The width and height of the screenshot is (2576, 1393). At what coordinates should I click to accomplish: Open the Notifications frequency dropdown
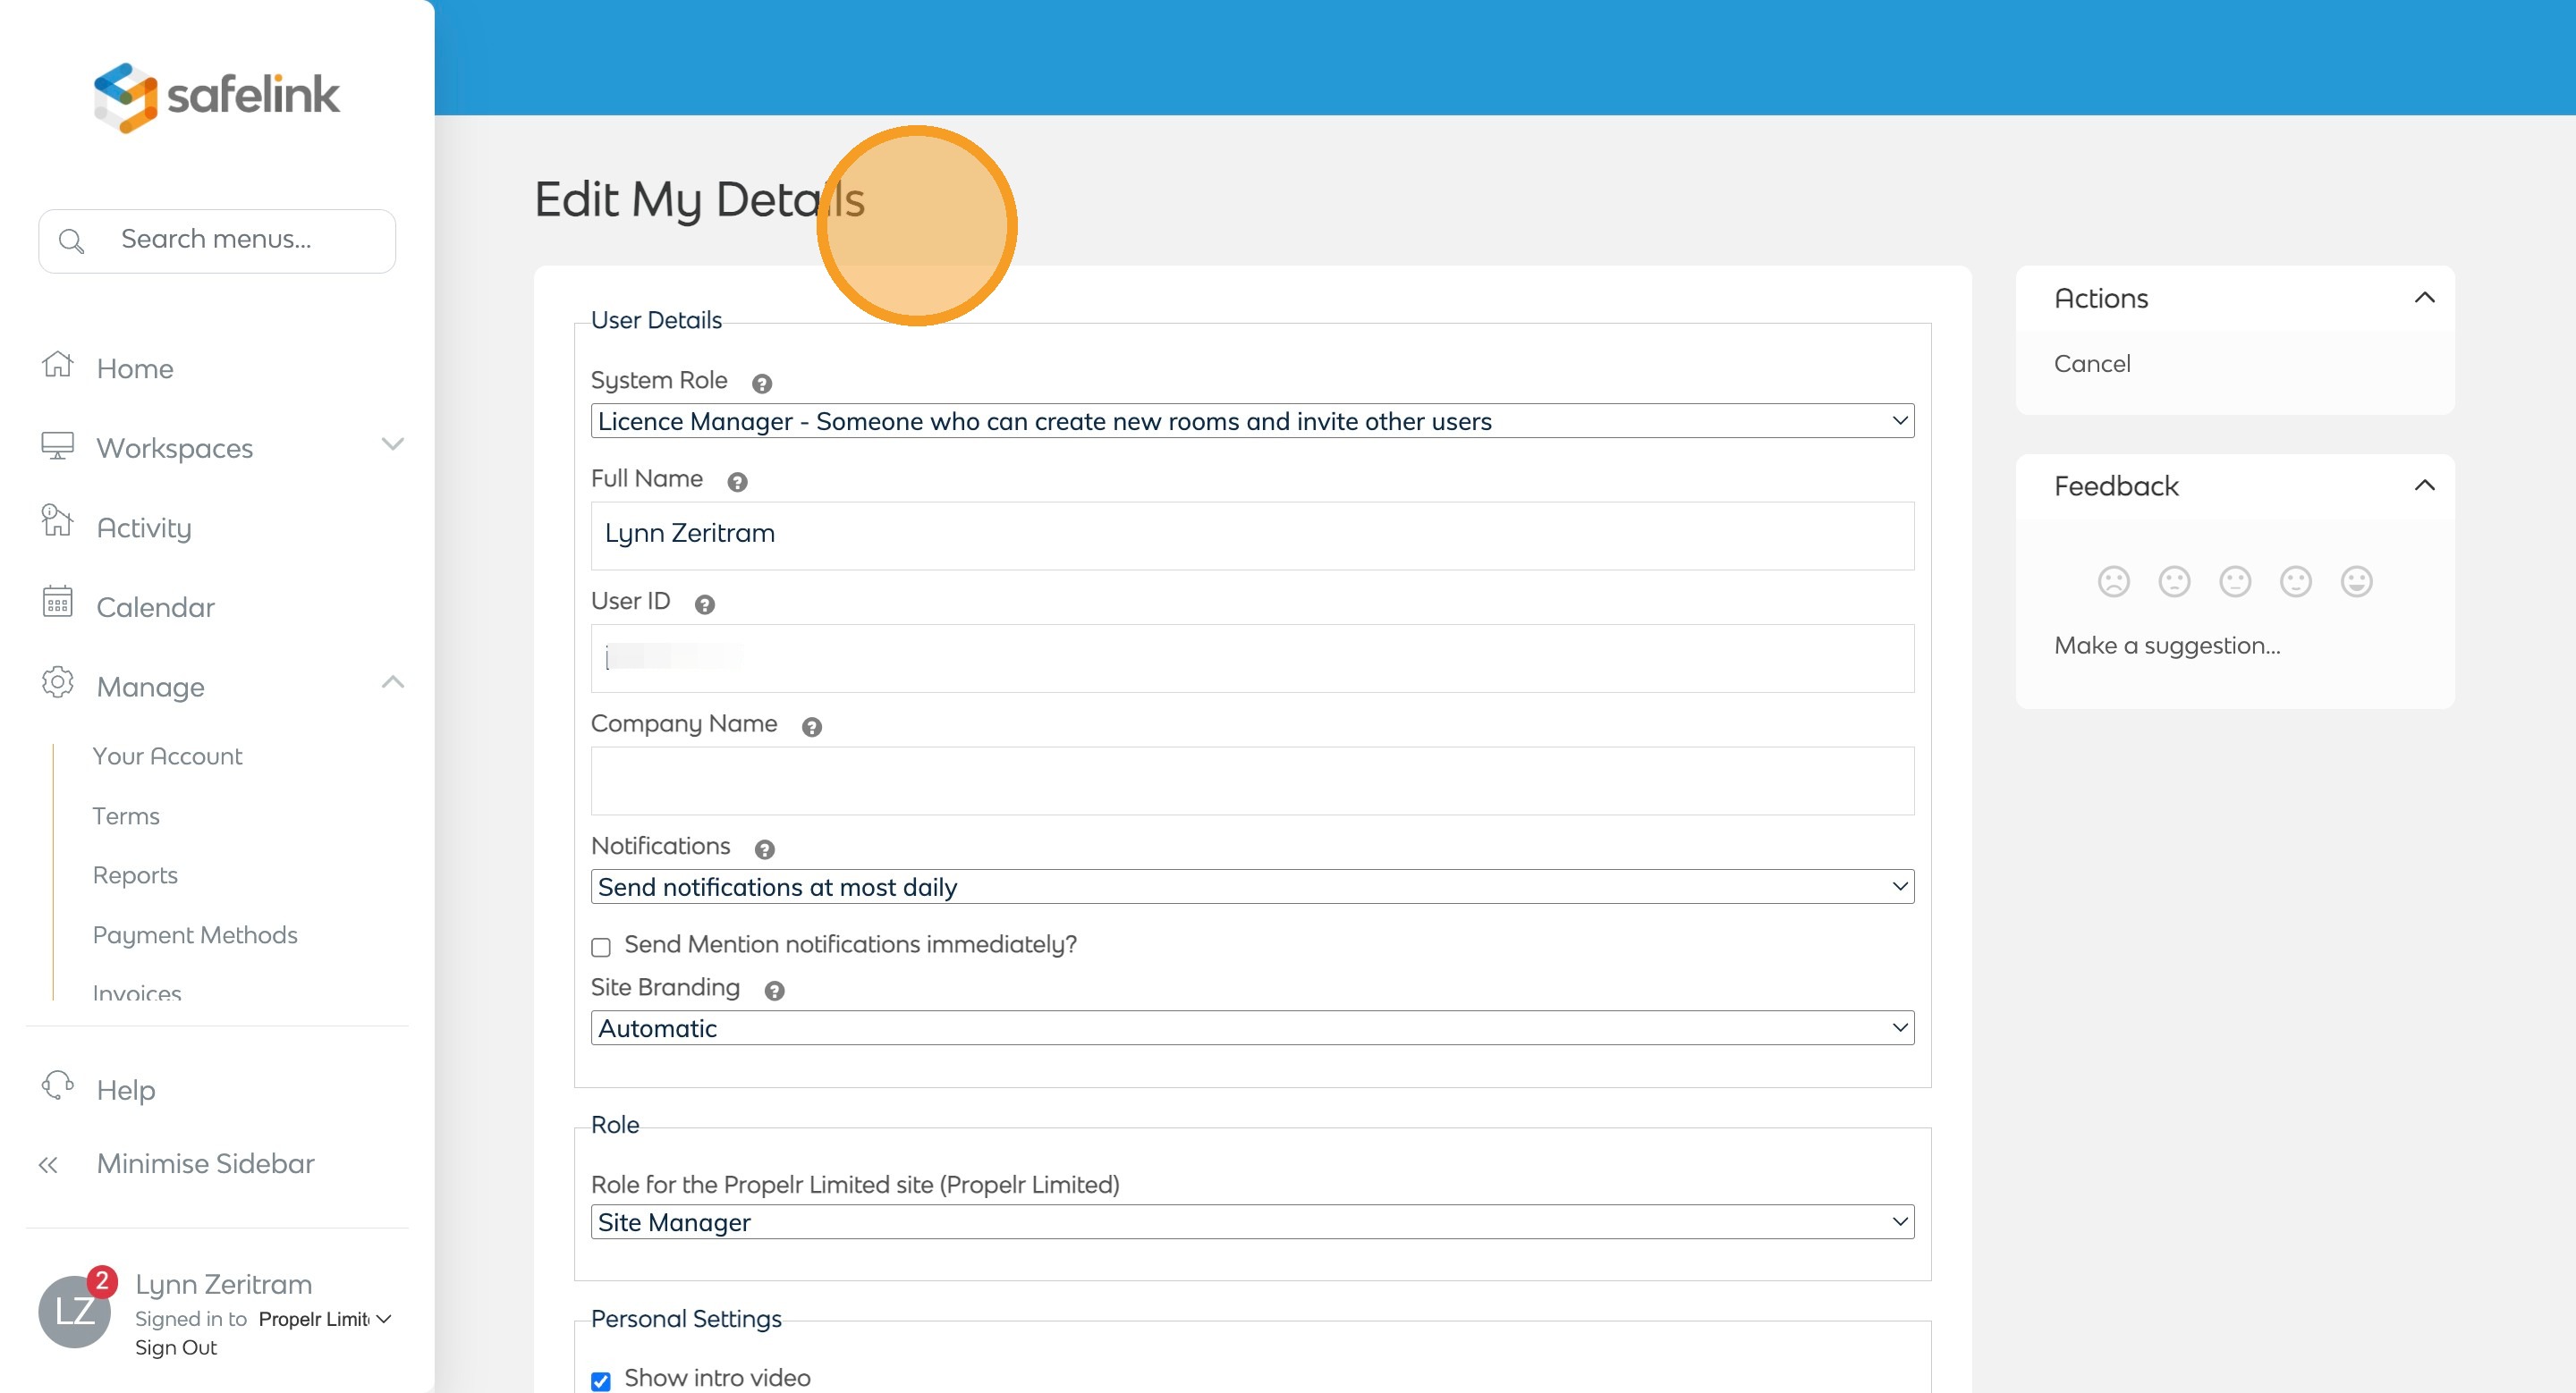[1252, 886]
